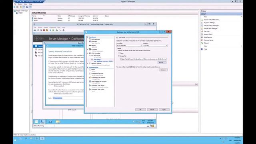Open Media menu in VM Connection window

(46, 28)
